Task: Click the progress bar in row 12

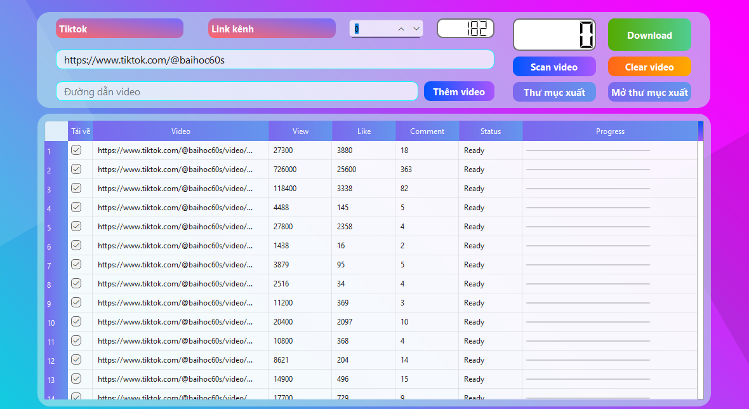Action: [x=588, y=360]
